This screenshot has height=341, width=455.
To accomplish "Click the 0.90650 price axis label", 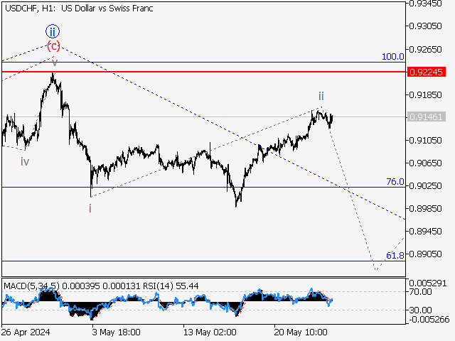I will (x=425, y=163).
